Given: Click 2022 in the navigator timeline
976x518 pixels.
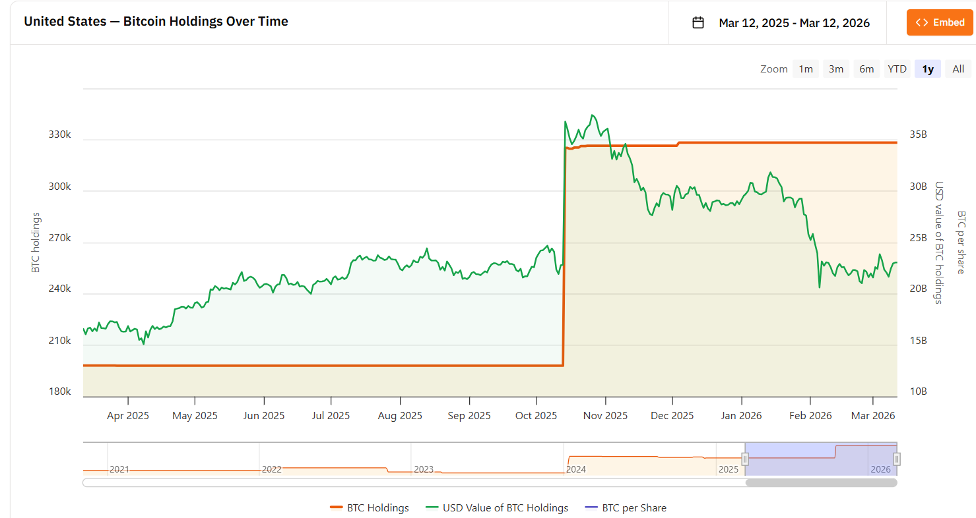Looking at the screenshot, I should click(272, 470).
